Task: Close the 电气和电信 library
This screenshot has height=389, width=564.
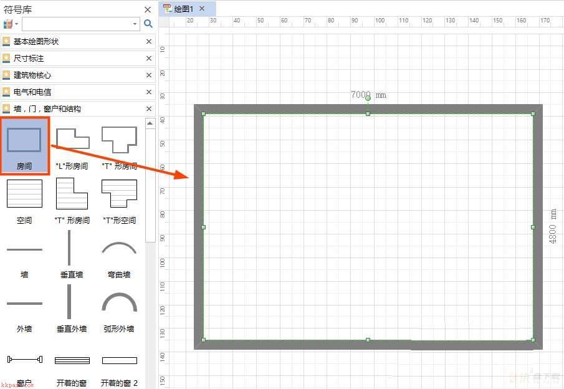Action: click(x=149, y=92)
